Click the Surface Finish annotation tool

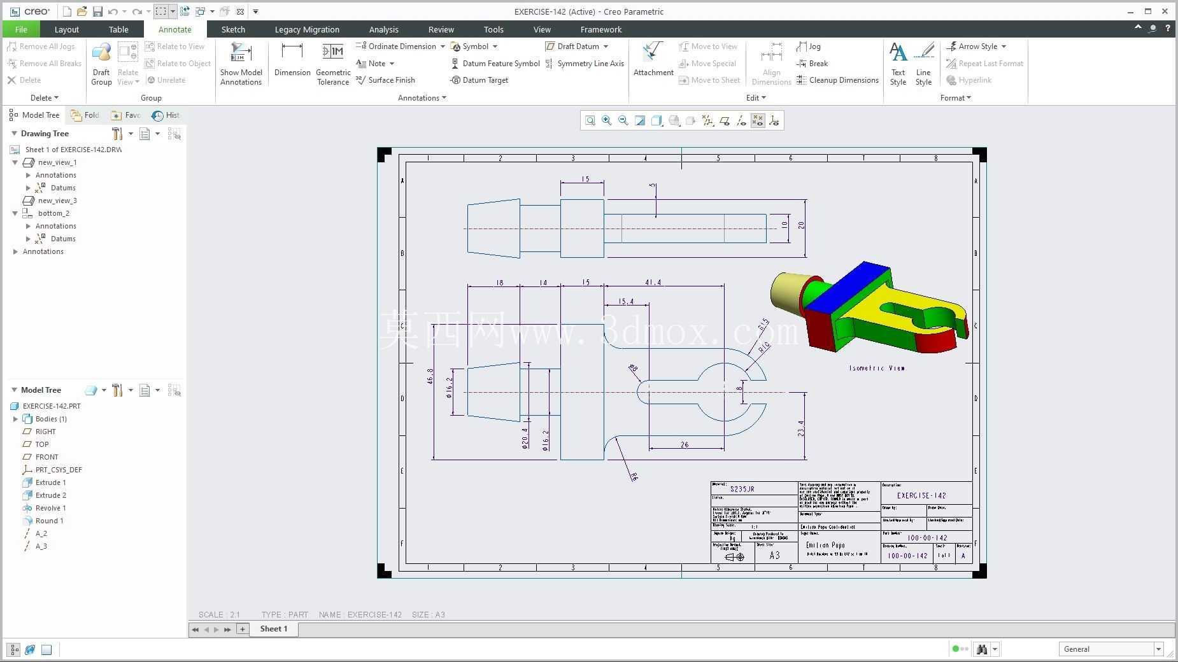click(385, 80)
